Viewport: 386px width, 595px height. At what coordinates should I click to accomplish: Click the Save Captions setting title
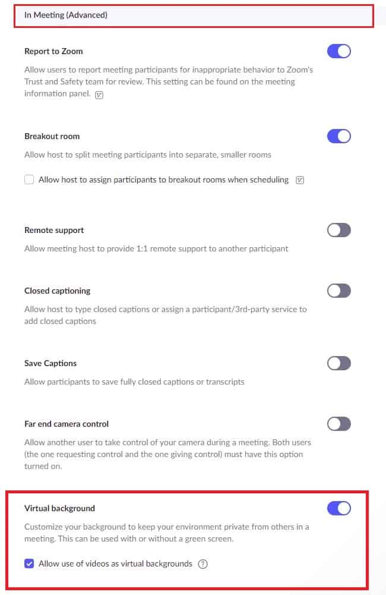click(50, 364)
